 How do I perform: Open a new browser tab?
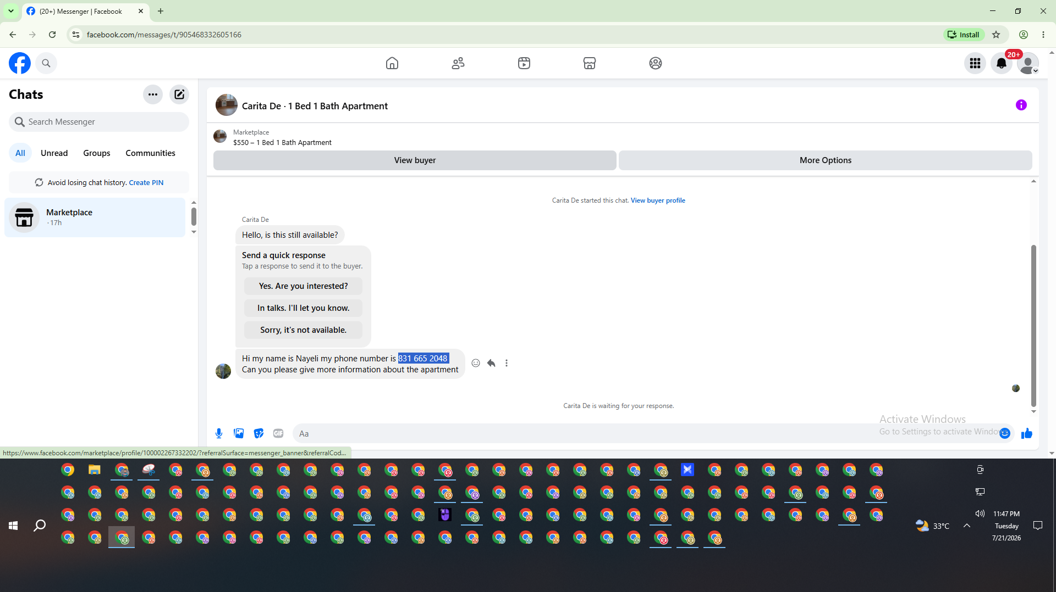[x=161, y=11]
